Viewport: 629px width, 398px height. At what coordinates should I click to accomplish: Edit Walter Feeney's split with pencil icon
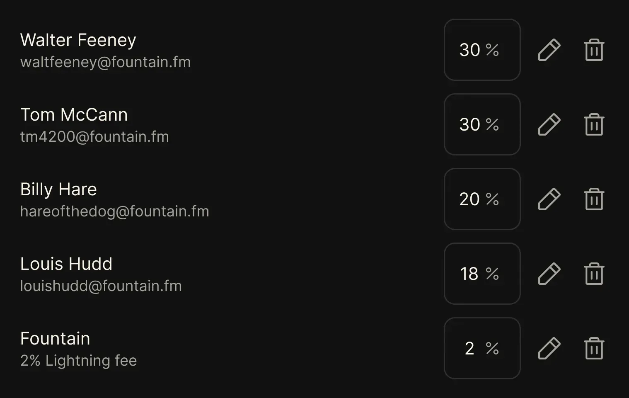tap(549, 50)
